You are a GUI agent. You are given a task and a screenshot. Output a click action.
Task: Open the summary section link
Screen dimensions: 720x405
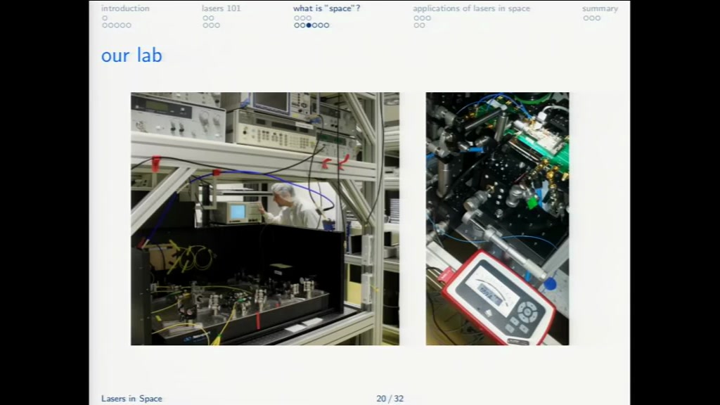600,8
